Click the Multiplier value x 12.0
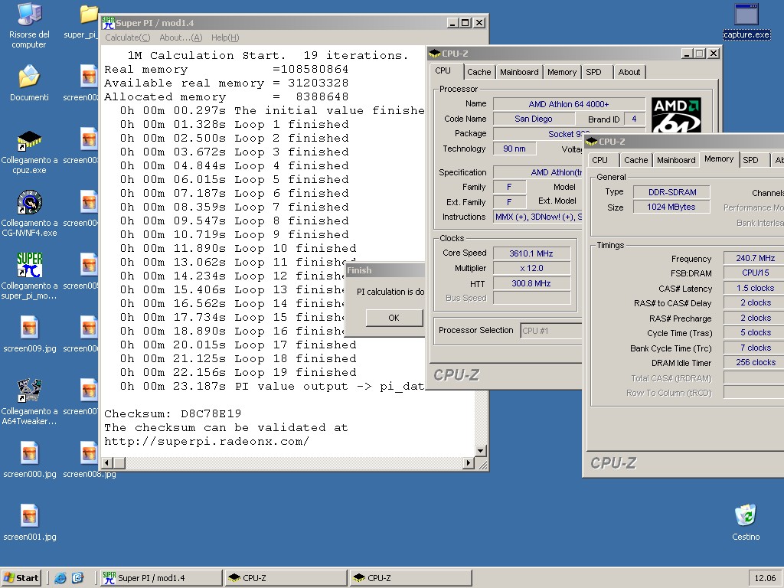The width and height of the screenshot is (784, 588). pos(531,269)
